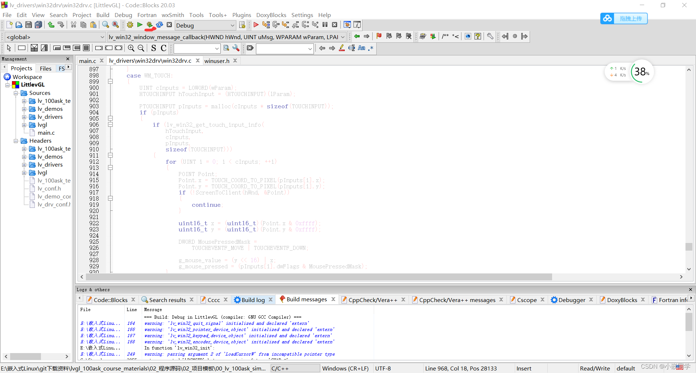Close the Management panel

point(68,59)
